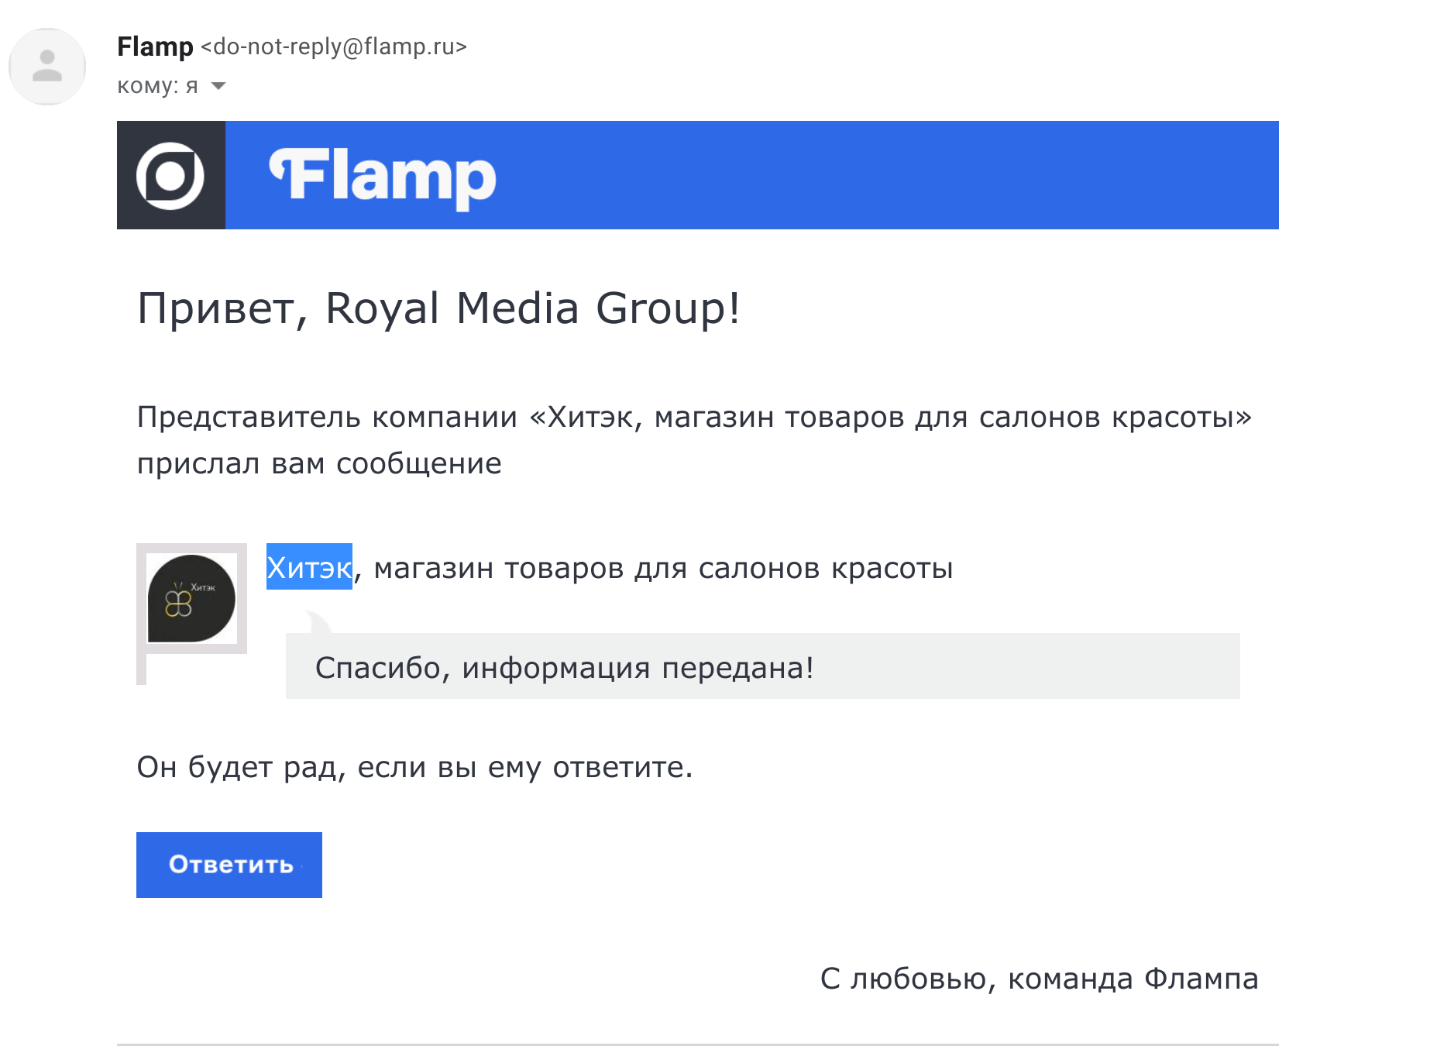Click the dark Flamp circle logo icon

click(x=170, y=175)
